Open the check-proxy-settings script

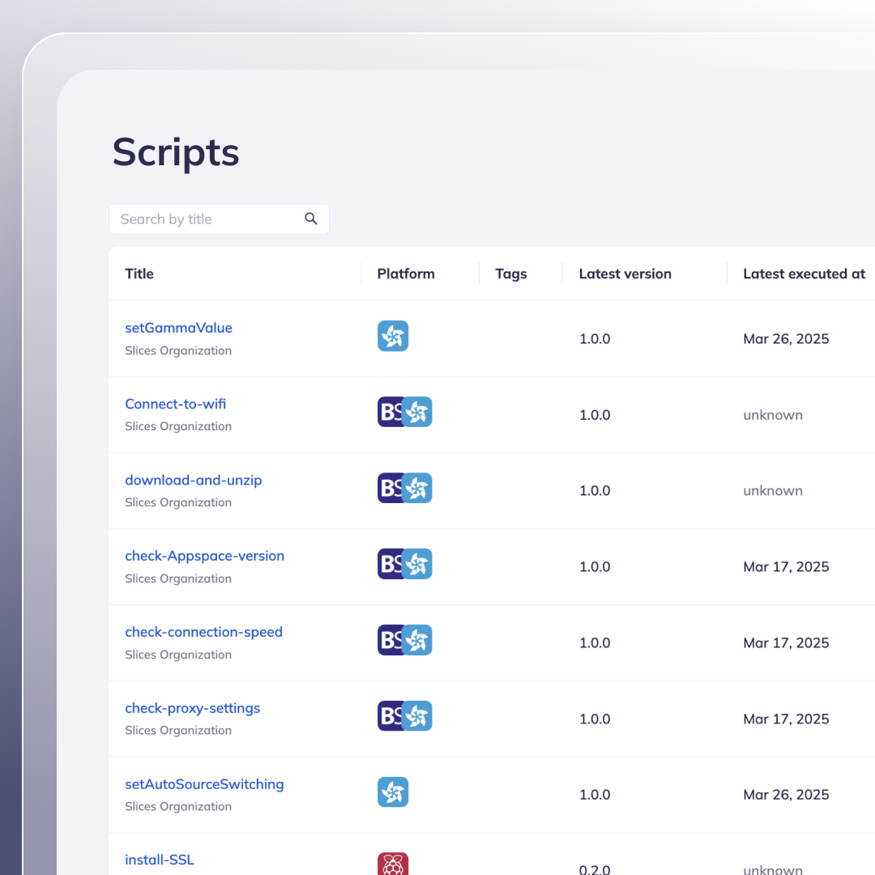click(x=192, y=708)
